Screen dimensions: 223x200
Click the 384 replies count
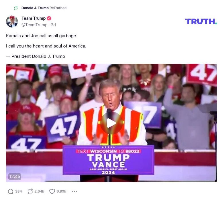pos(19,191)
